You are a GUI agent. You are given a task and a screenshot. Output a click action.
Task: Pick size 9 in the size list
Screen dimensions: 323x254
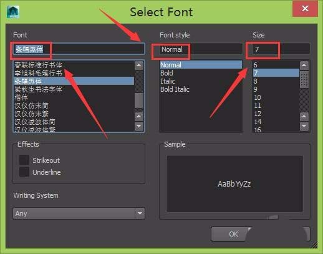276,89
